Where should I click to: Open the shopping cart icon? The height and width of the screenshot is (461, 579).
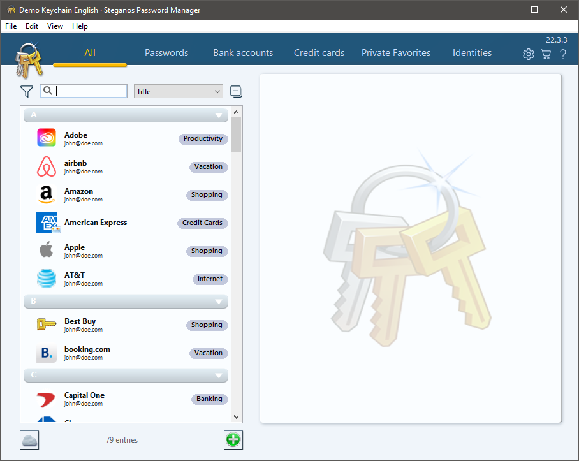tap(546, 54)
